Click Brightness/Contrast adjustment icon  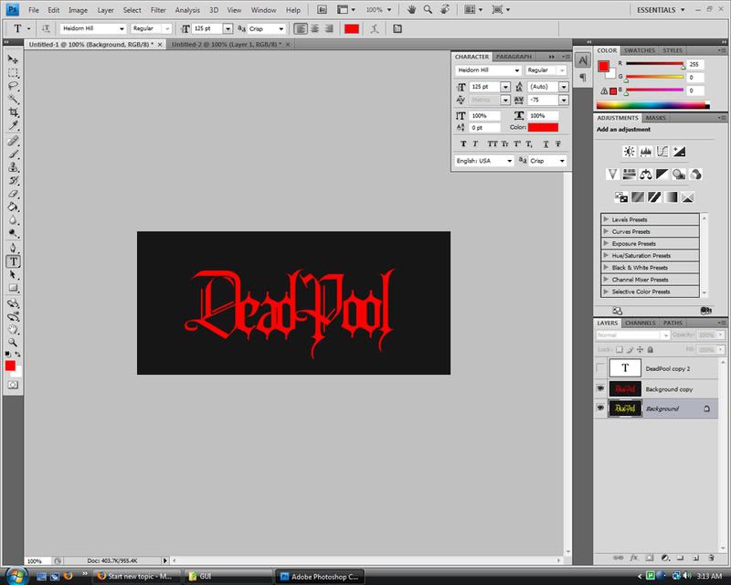pyautogui.click(x=629, y=151)
